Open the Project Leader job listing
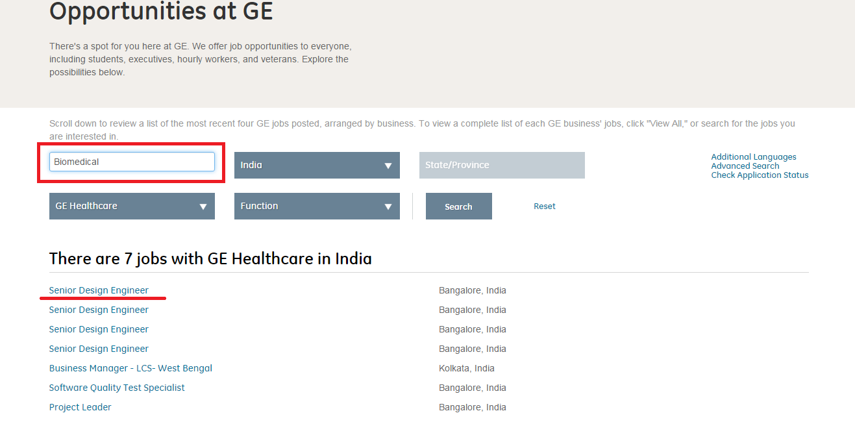 coord(81,407)
